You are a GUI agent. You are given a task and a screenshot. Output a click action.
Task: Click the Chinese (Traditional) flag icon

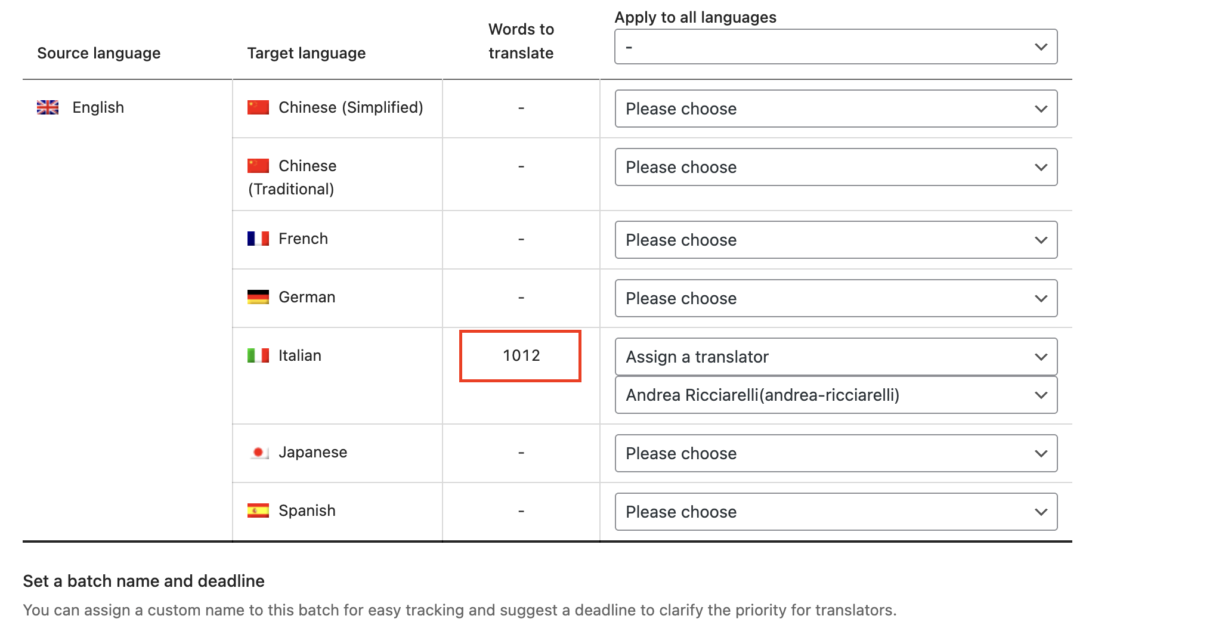pyautogui.click(x=258, y=166)
